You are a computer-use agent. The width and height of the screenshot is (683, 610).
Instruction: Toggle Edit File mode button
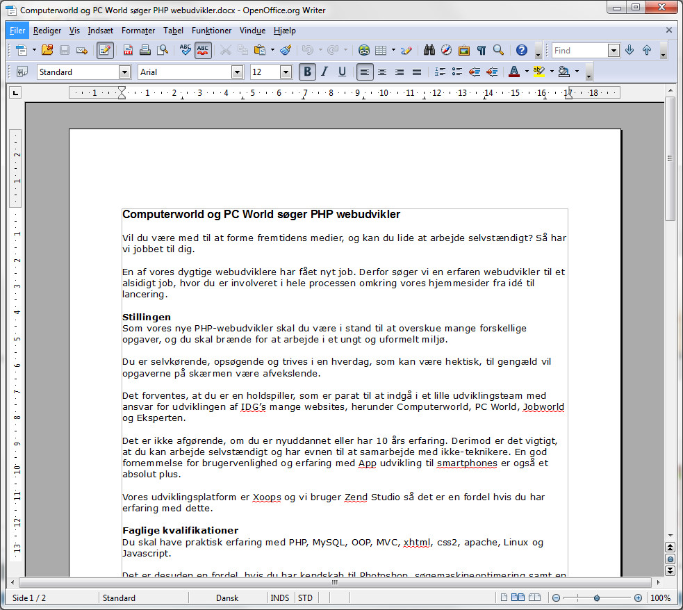[x=106, y=50]
